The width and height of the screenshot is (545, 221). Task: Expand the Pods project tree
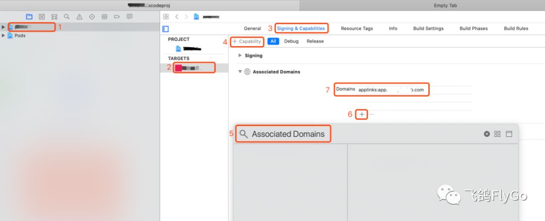coord(4,36)
